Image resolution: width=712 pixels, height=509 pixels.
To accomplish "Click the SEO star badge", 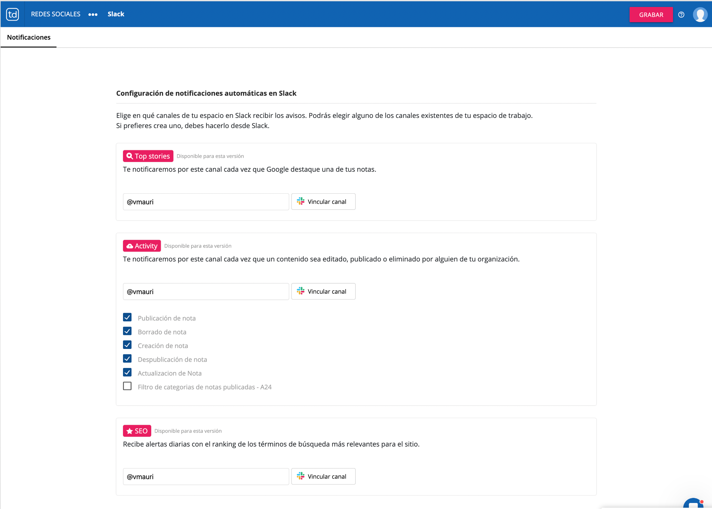I will [x=137, y=431].
